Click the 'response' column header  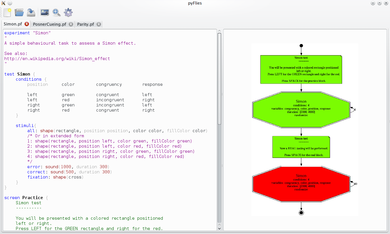(x=152, y=84)
